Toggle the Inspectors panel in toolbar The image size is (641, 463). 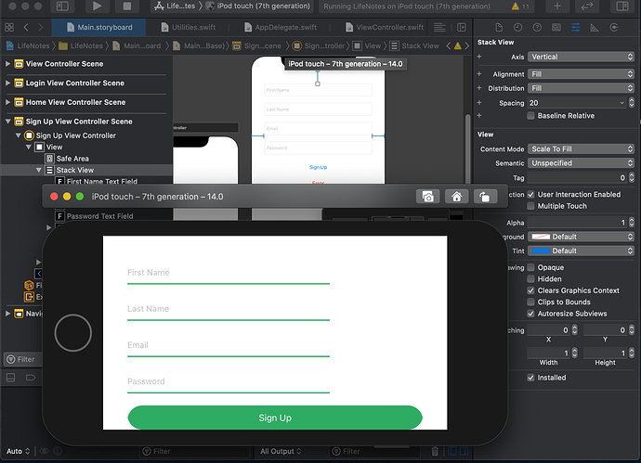[622, 6]
